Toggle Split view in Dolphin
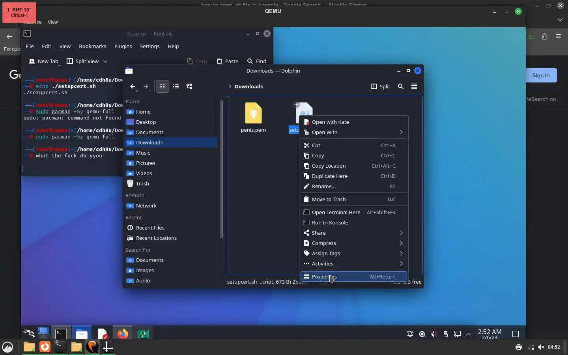568x355 pixels. coord(381,86)
